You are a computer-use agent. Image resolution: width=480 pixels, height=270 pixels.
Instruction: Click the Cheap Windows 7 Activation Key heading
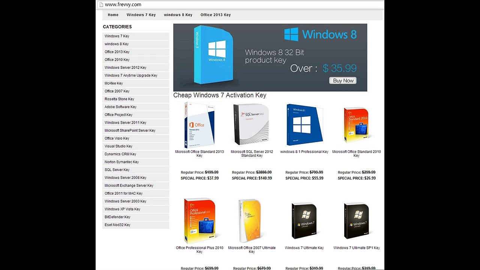[x=220, y=95]
